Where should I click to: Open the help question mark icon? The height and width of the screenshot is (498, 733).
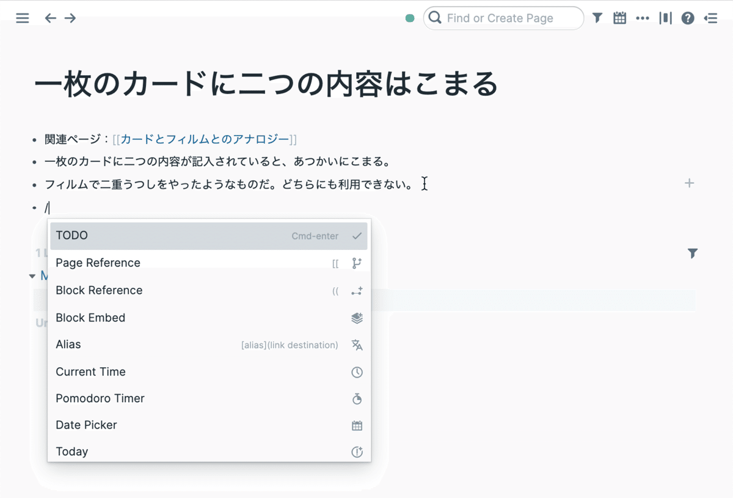pyautogui.click(x=688, y=18)
